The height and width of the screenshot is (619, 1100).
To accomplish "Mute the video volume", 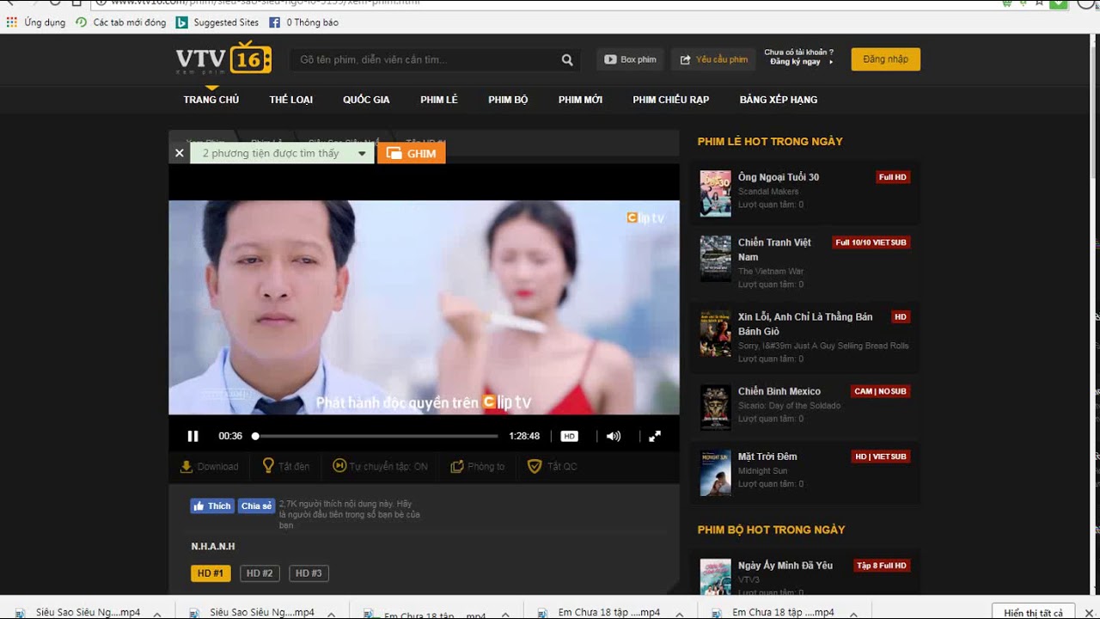I will (613, 436).
